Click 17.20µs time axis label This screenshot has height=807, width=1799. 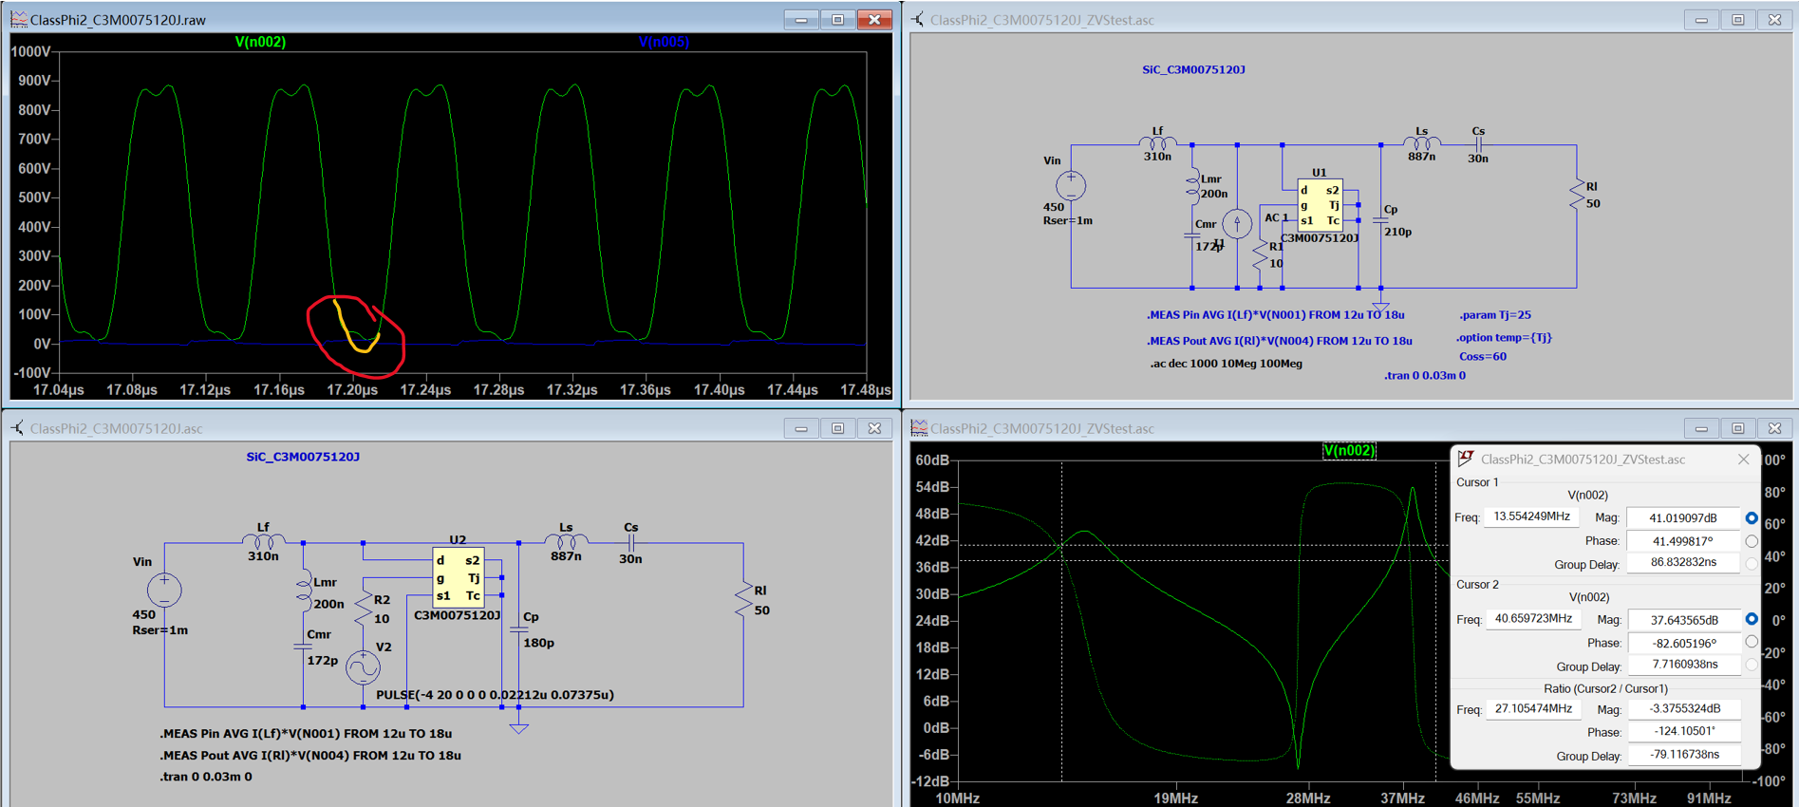point(352,390)
